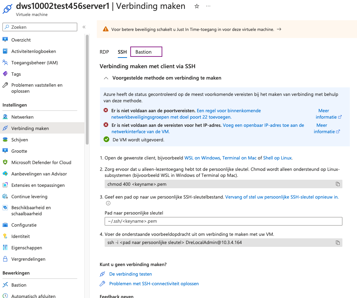Switch to the Bastion tab
357x298 pixels.
pos(146,52)
